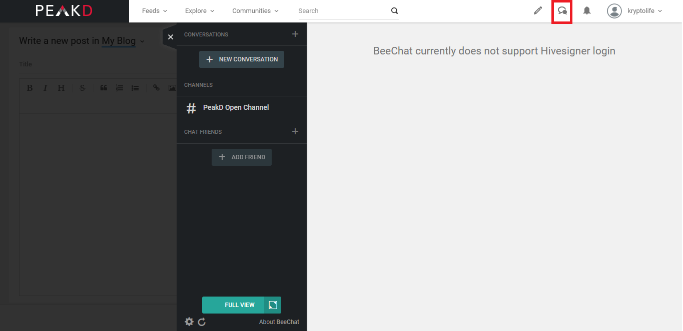Click the expand icon beside Full View
This screenshot has height=331, width=683.
(273, 305)
